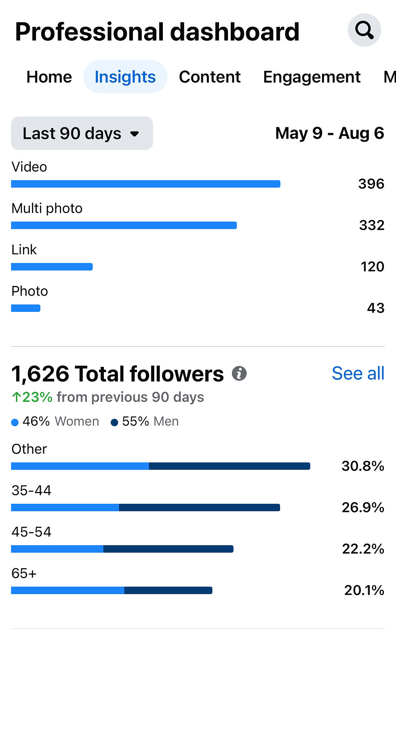Image resolution: width=396 pixels, height=735 pixels.
Task: Open the Content tab
Action: [x=210, y=77]
